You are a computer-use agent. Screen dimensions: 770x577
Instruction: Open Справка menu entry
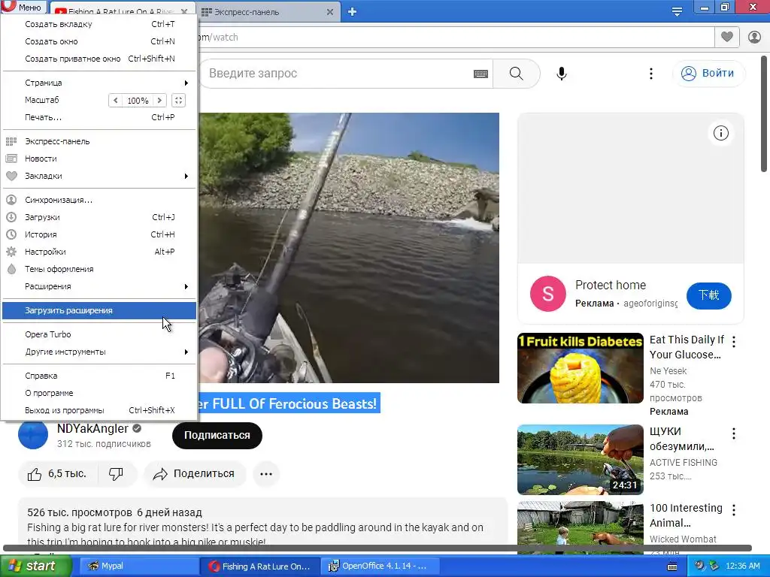coord(99,376)
